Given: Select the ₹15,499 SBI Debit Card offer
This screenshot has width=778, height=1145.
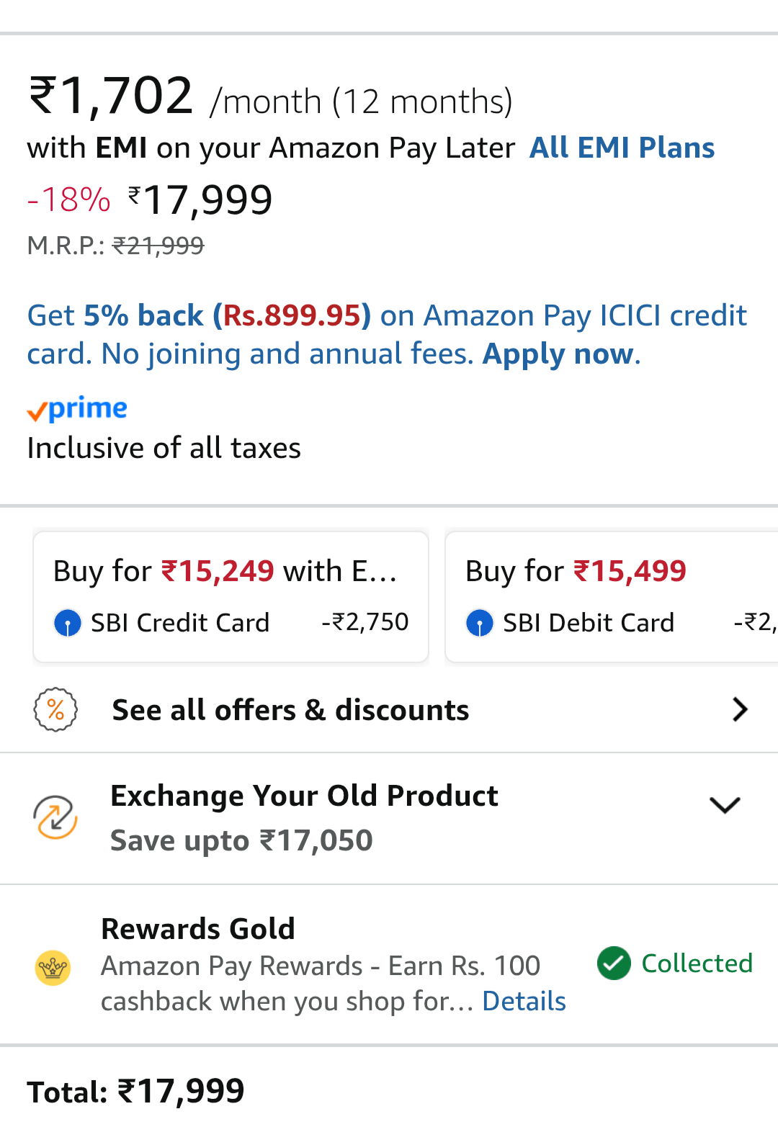Looking at the screenshot, I should 611,596.
